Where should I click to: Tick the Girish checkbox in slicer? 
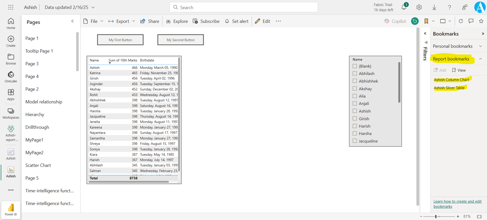(355, 119)
